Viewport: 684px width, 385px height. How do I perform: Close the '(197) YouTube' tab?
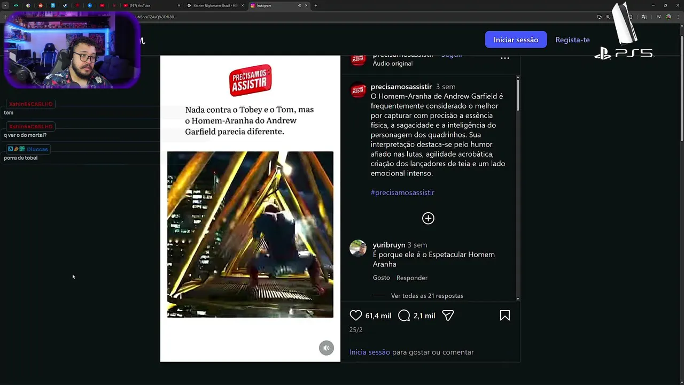[x=179, y=5]
